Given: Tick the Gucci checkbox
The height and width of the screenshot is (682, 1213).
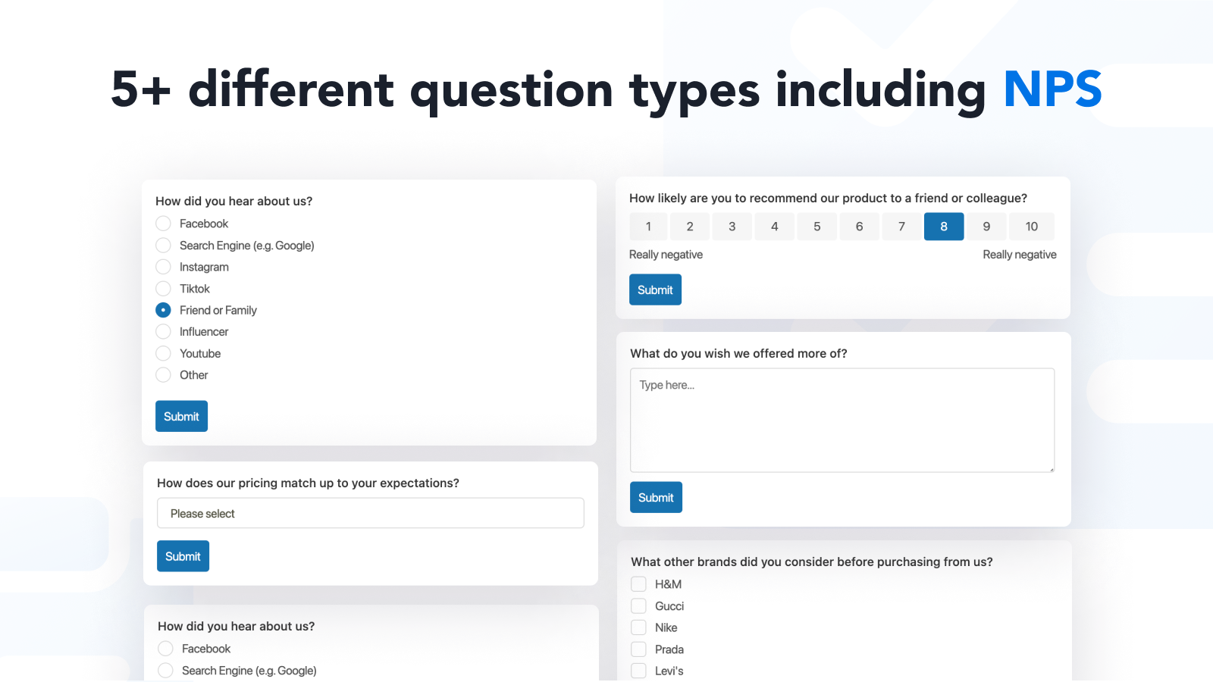Looking at the screenshot, I should (x=639, y=606).
